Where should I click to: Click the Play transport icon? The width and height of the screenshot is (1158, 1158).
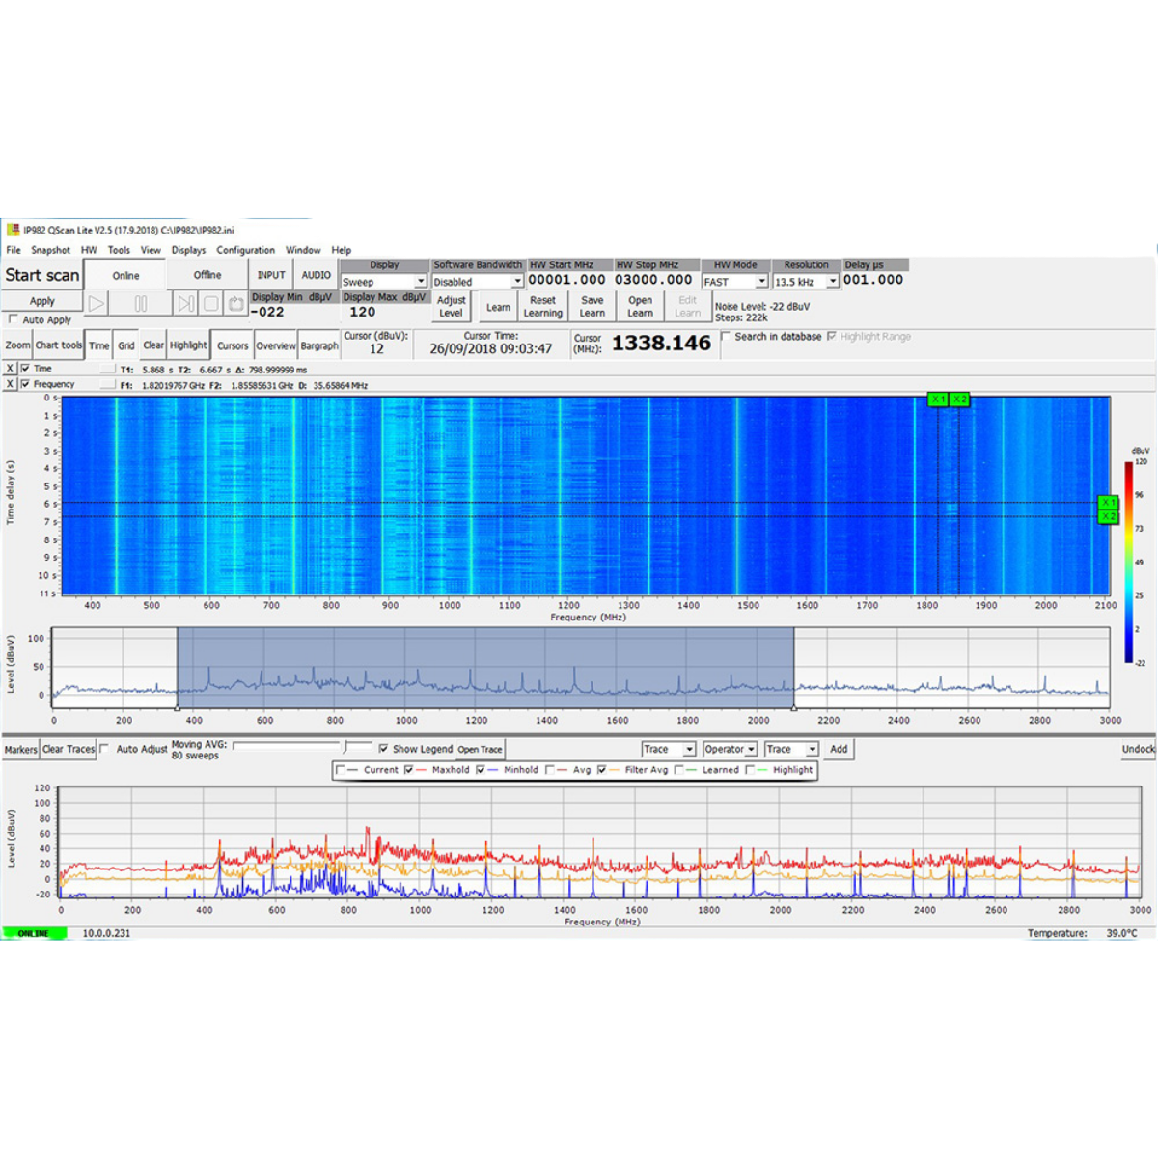[x=96, y=303]
